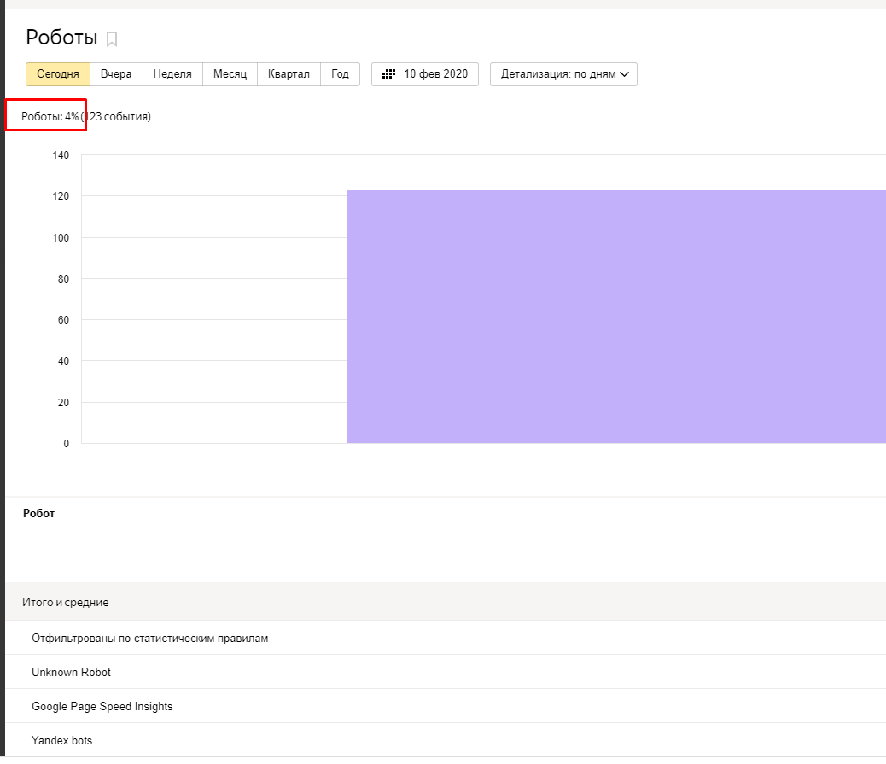Open the 10 фев 2020 date picker
Image resolution: width=886 pixels, height=764 pixels.
pyautogui.click(x=425, y=74)
